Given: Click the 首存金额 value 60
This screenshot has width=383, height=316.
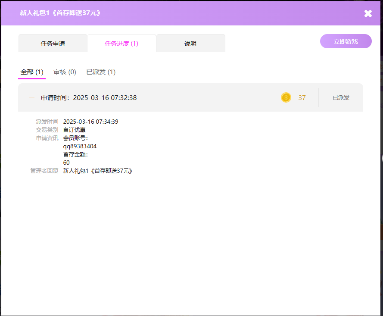Looking at the screenshot, I should [x=66, y=163].
